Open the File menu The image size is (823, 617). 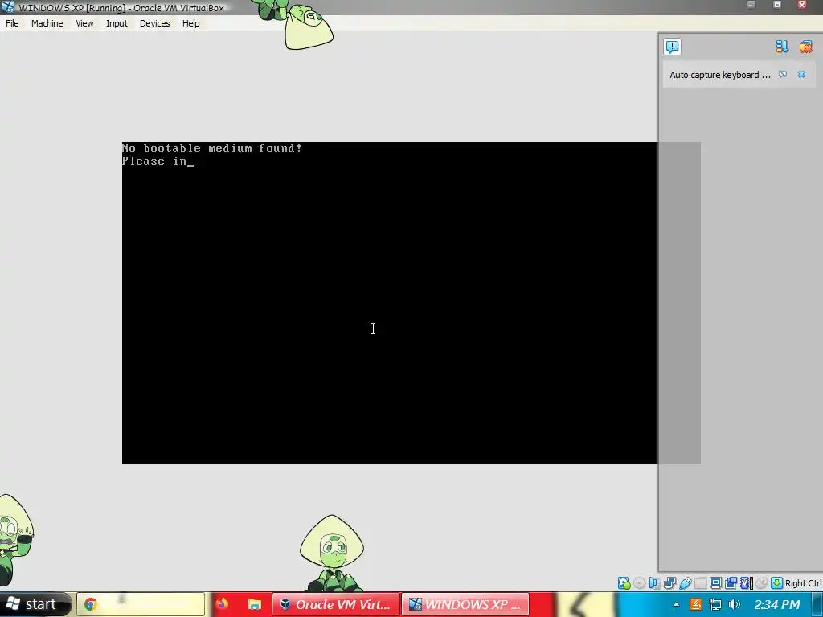12,23
